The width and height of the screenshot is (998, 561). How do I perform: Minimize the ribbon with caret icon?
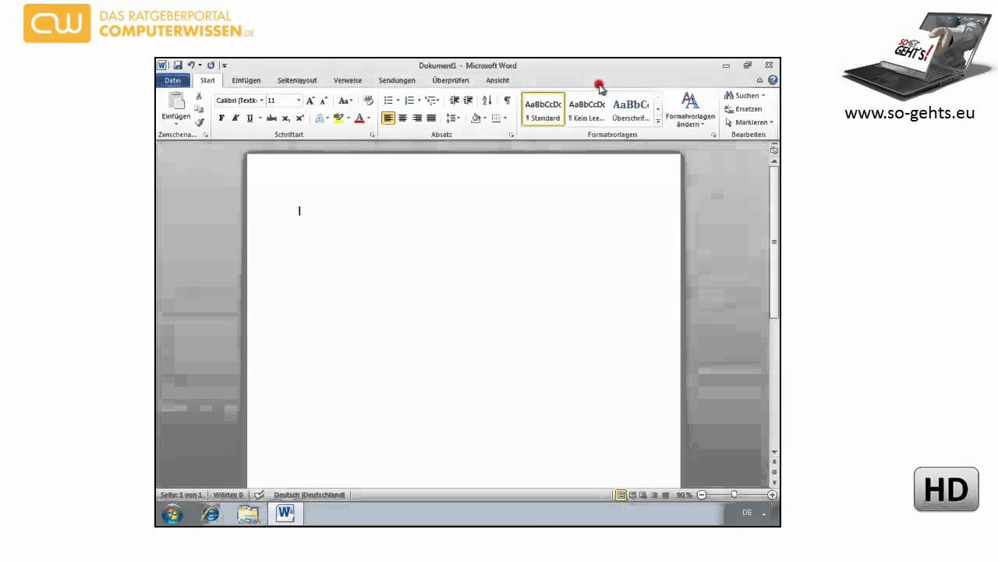click(x=760, y=80)
